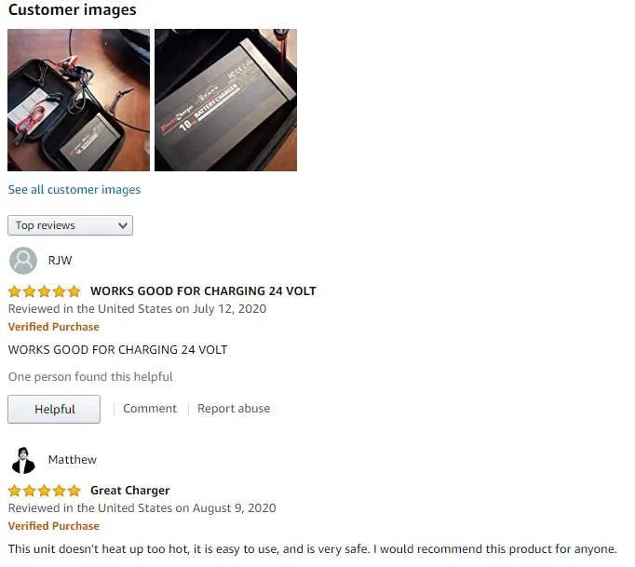Click the first star of RJW's rating

pos(15,291)
